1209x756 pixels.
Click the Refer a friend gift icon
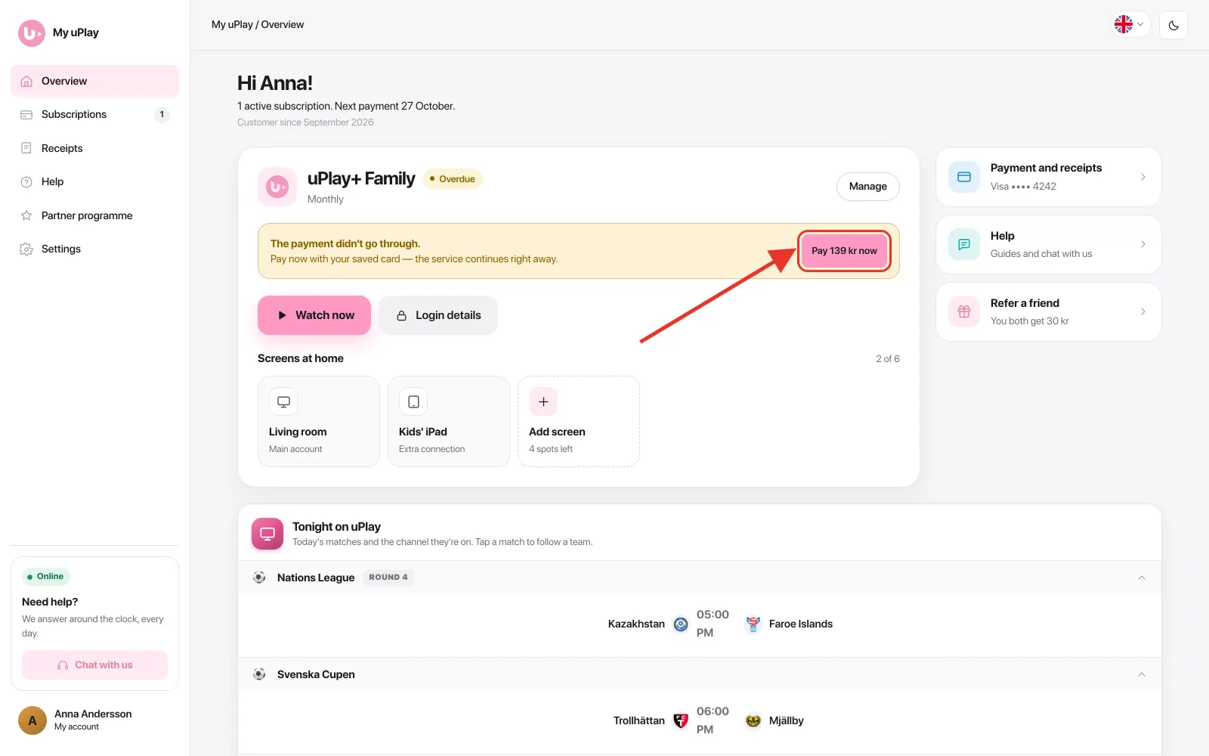(x=964, y=311)
